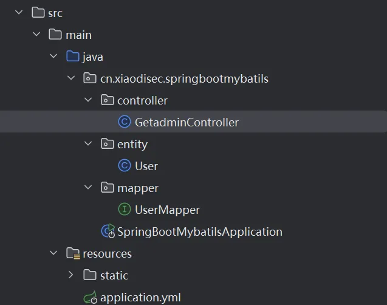Click the GetadminController class icon
Image resolution: width=387 pixels, height=305 pixels.
click(125, 122)
